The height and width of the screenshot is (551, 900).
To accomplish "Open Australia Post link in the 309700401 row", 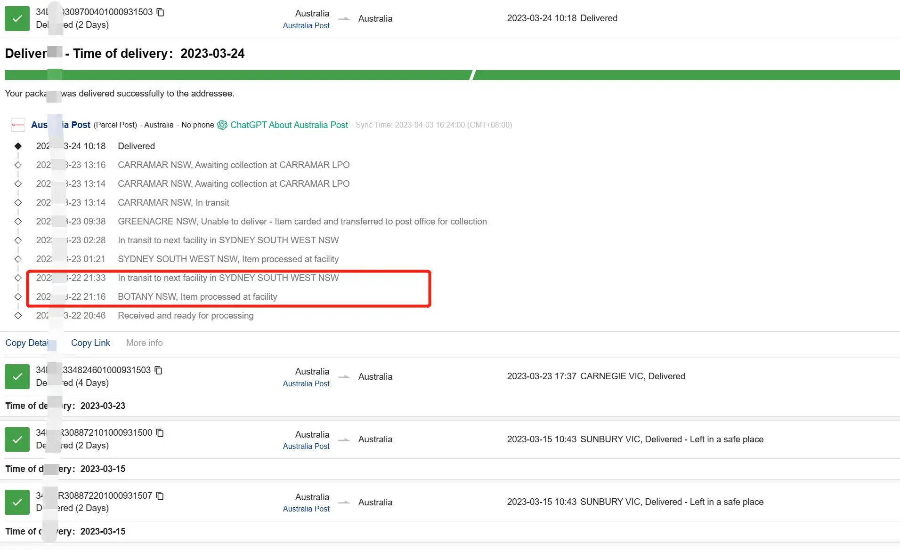I will [306, 25].
